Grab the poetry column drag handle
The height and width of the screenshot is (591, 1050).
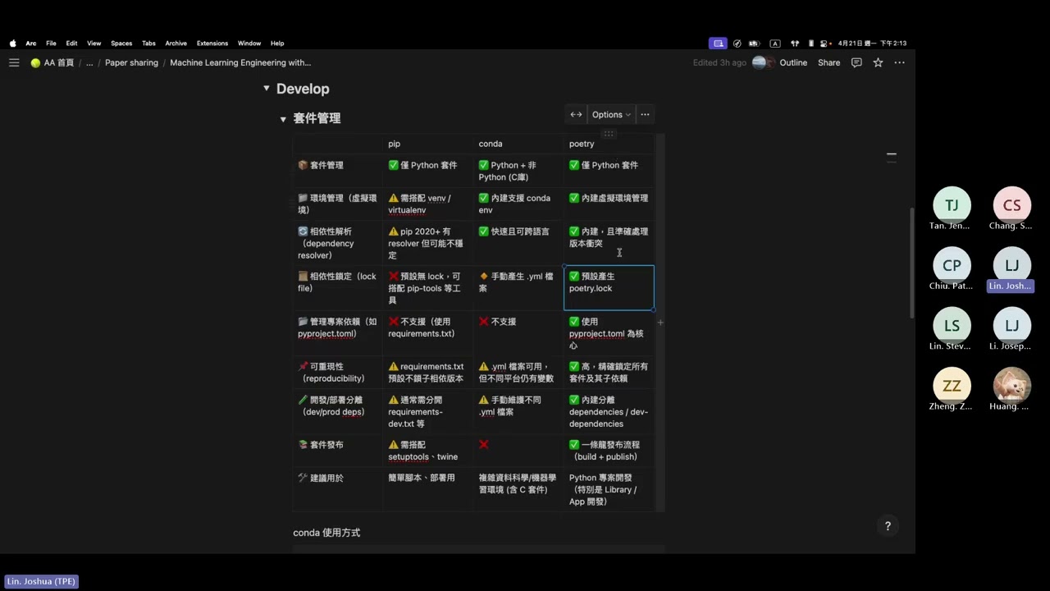[x=609, y=134]
